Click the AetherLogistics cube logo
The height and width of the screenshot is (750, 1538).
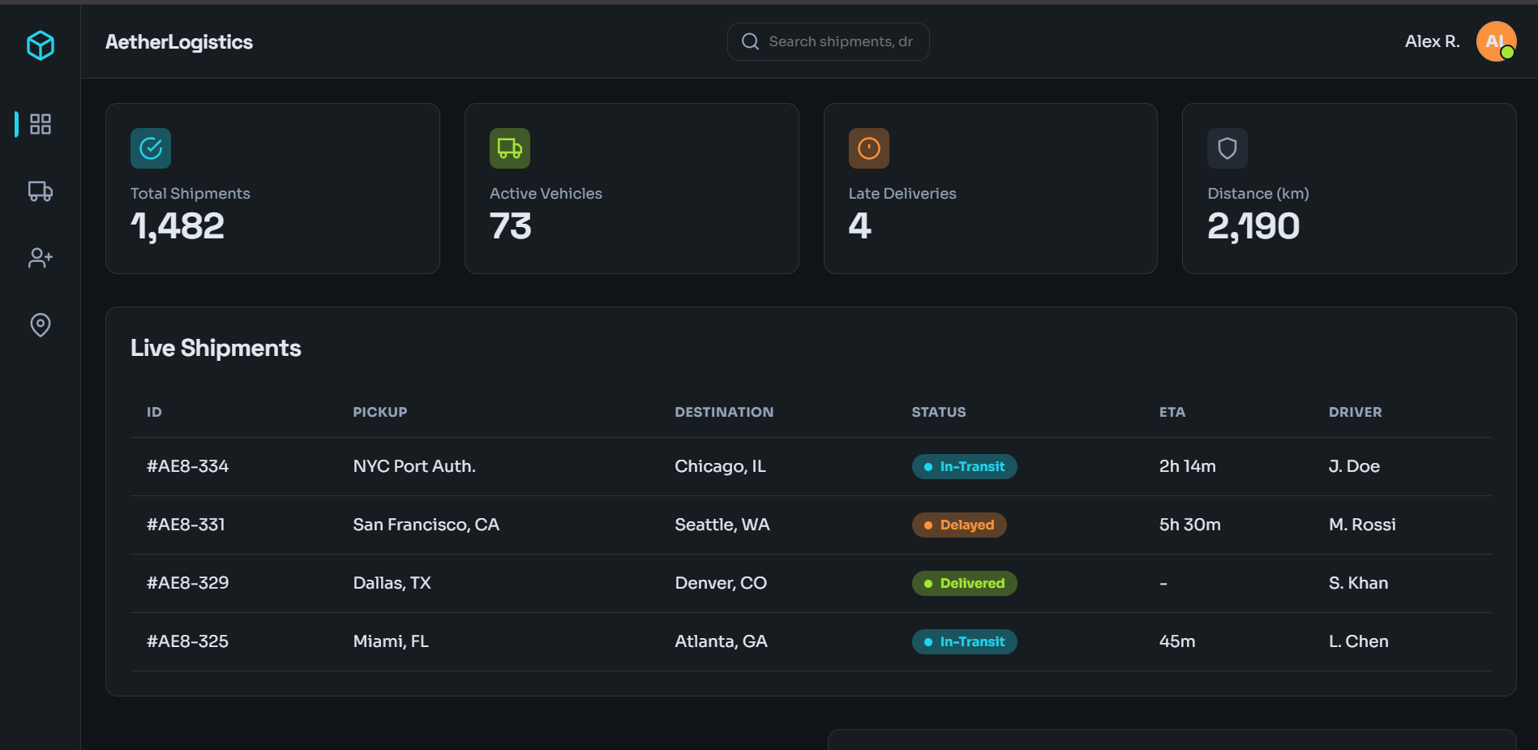click(40, 45)
